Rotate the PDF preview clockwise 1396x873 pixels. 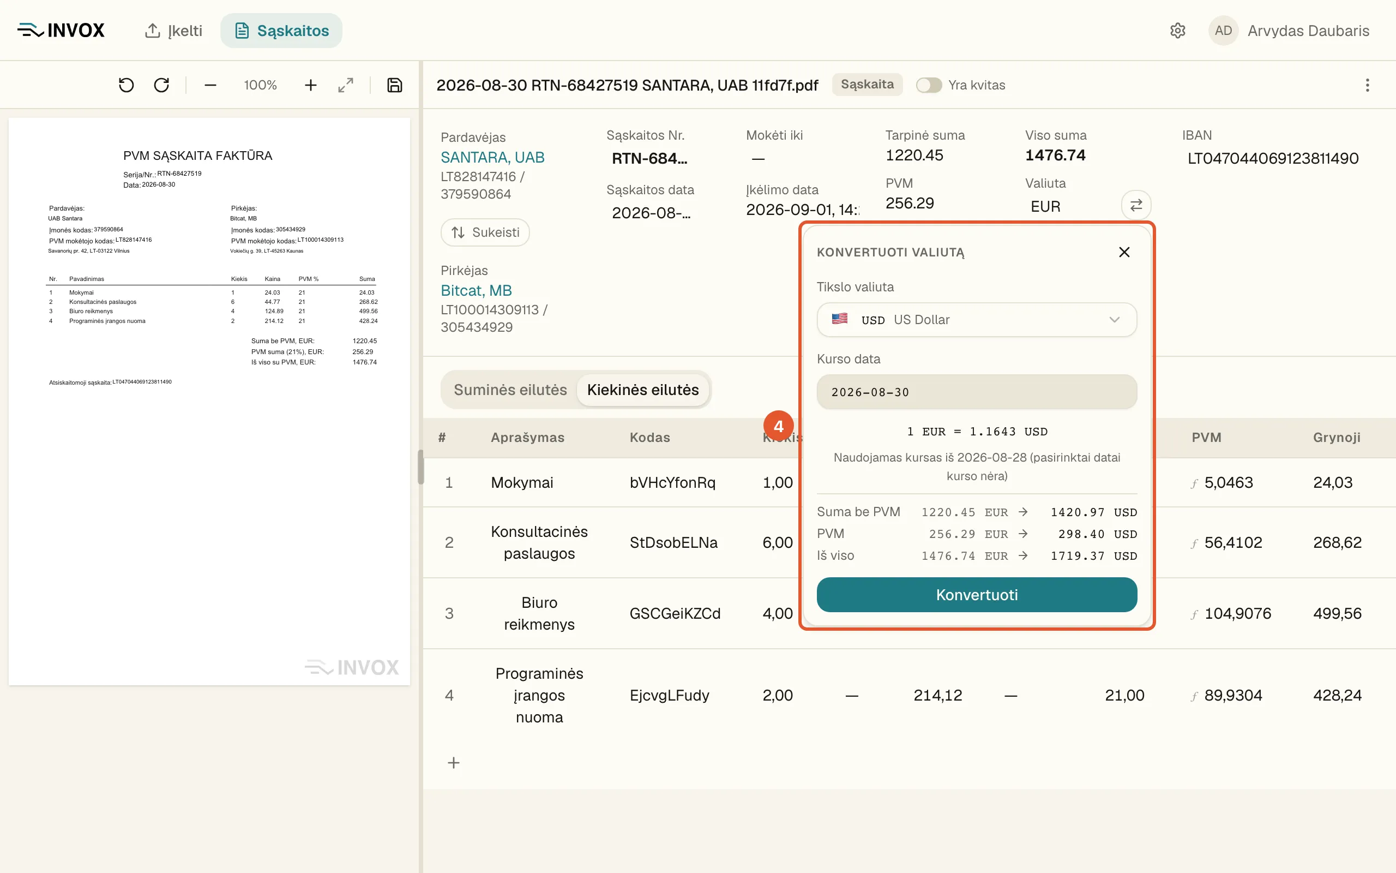click(x=161, y=86)
